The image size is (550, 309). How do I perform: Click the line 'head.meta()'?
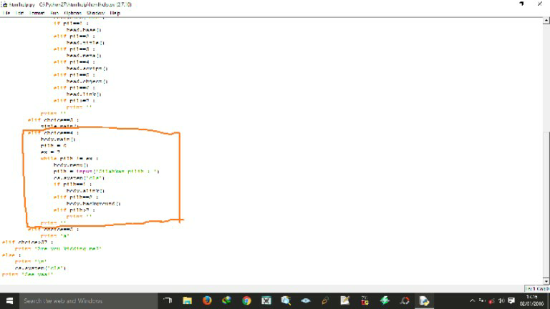[84, 56]
